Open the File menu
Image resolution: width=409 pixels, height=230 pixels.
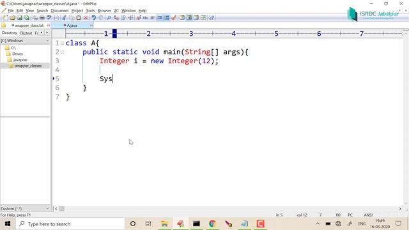coord(11,11)
